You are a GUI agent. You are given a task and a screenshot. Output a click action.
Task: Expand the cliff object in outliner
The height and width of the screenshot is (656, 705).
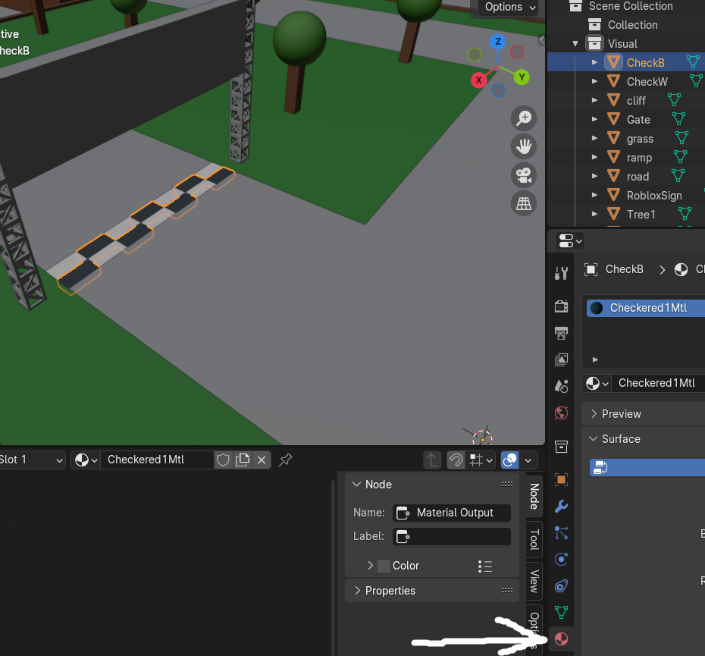(594, 100)
